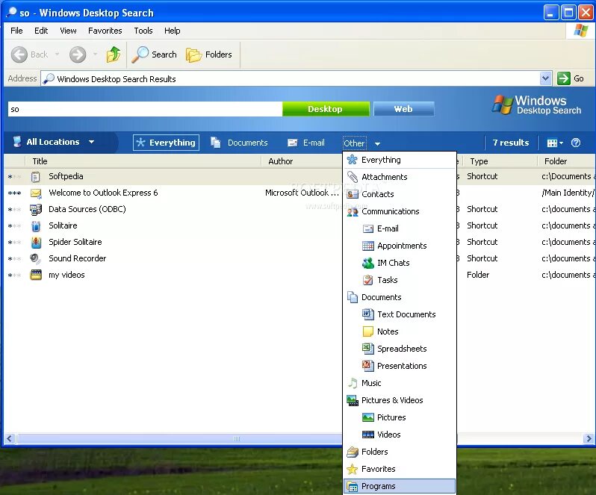Choose IM Chats entry

[400, 263]
